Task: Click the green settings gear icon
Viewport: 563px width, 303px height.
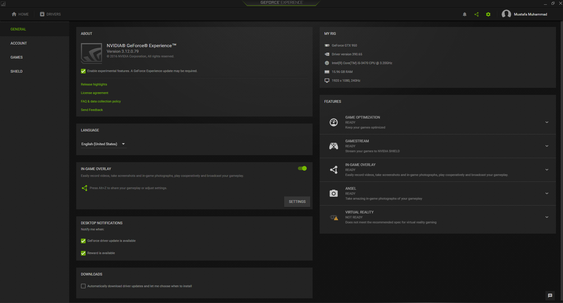Action: click(488, 14)
